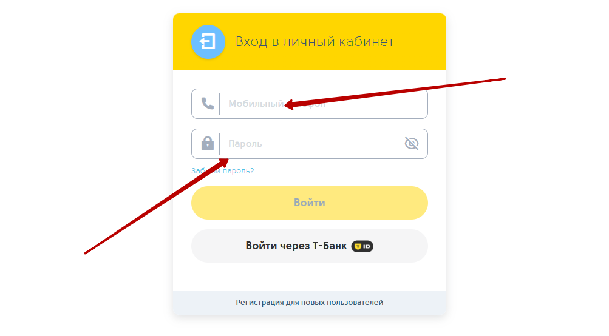Sign in via Войти через Т-Банк
609x336 pixels.
tap(310, 246)
